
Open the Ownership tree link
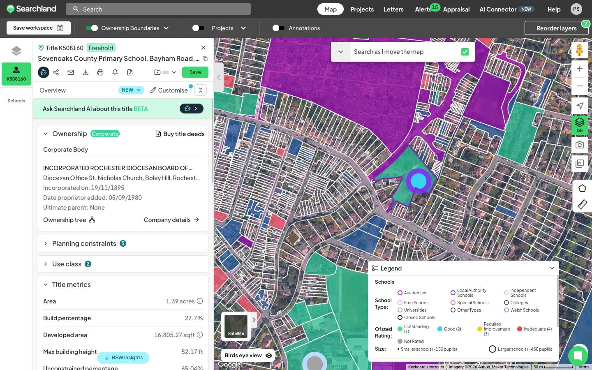69,220
